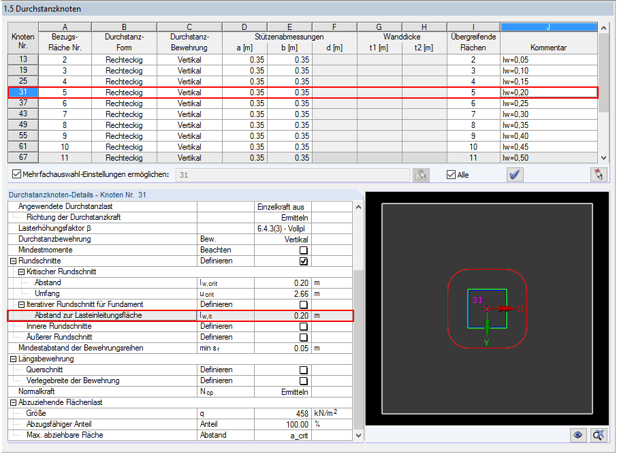
Task: Click the apply-to-selection icon beside the input field
Action: tap(421, 174)
